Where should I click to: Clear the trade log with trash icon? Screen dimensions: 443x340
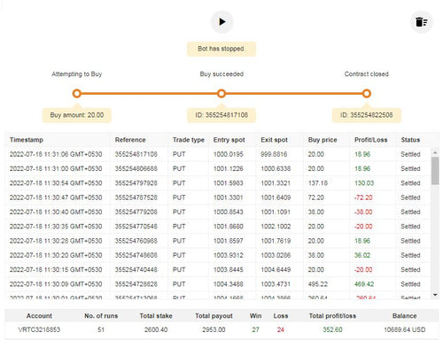tap(422, 22)
